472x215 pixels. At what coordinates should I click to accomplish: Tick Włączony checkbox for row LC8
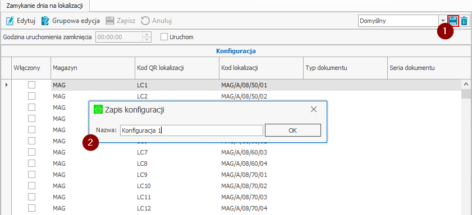pos(31,163)
